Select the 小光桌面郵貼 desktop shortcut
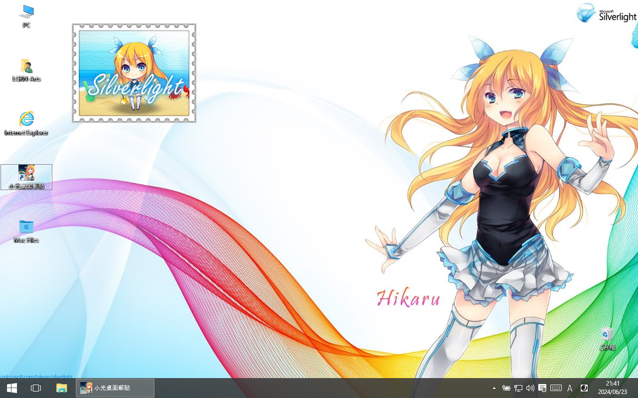Image resolution: width=638 pixels, height=398 pixels. coord(26,177)
